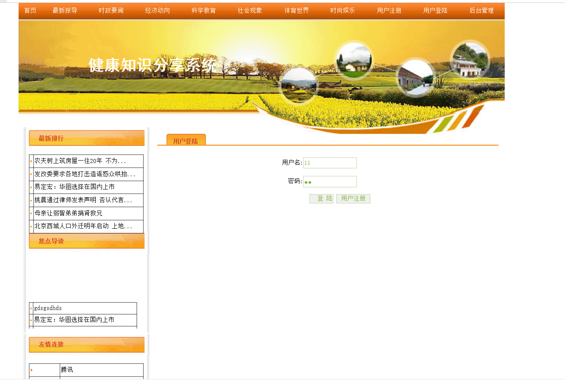Image resolution: width=565 pixels, height=381 pixels.
Task: Click the 用户名 input field
Action: pyautogui.click(x=330, y=163)
